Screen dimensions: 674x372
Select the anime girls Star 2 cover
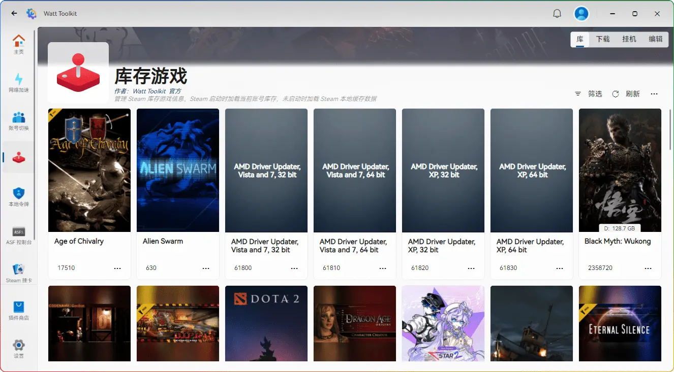point(443,324)
